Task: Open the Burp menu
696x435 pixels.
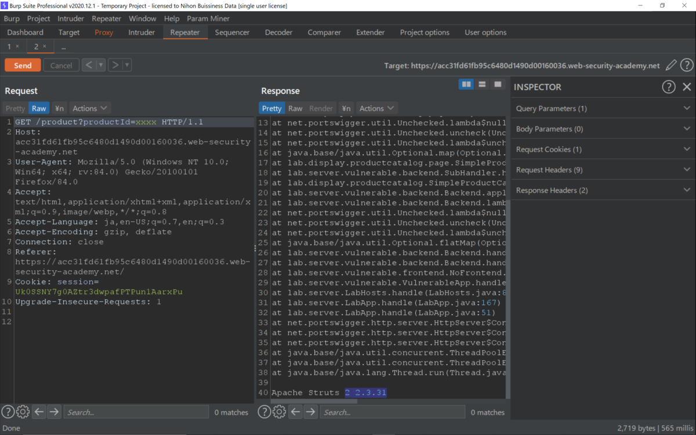Action: [x=12, y=19]
